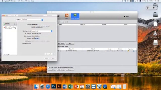
Task: Open QuickTime Player from the Dock
Action: tap(105, 86)
